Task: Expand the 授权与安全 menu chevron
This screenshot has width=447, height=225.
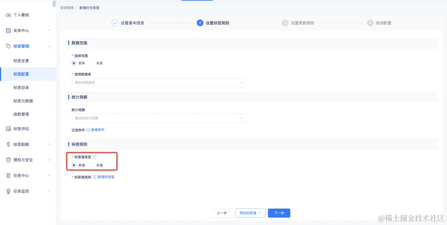Action: (x=49, y=160)
